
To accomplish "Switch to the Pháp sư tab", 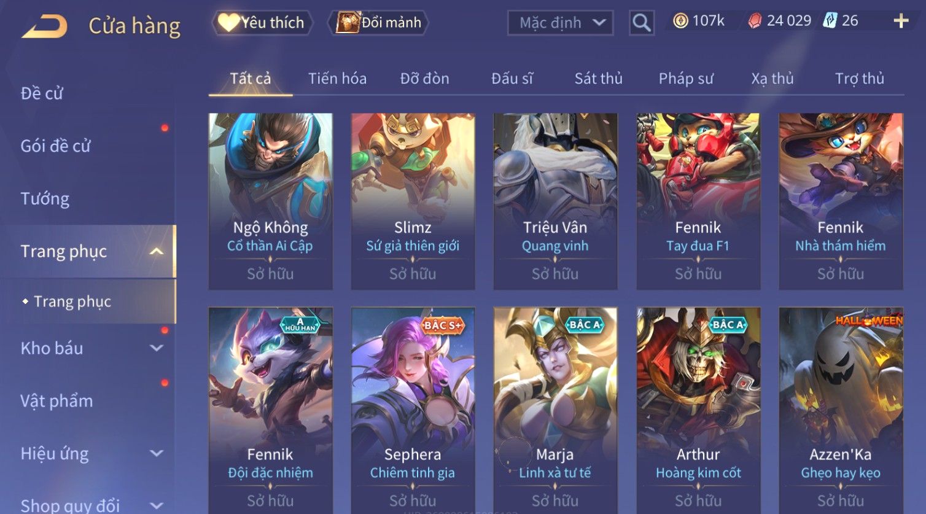I will tap(686, 79).
